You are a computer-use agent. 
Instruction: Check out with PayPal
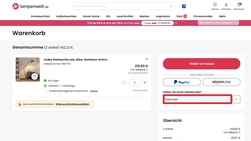(182, 82)
